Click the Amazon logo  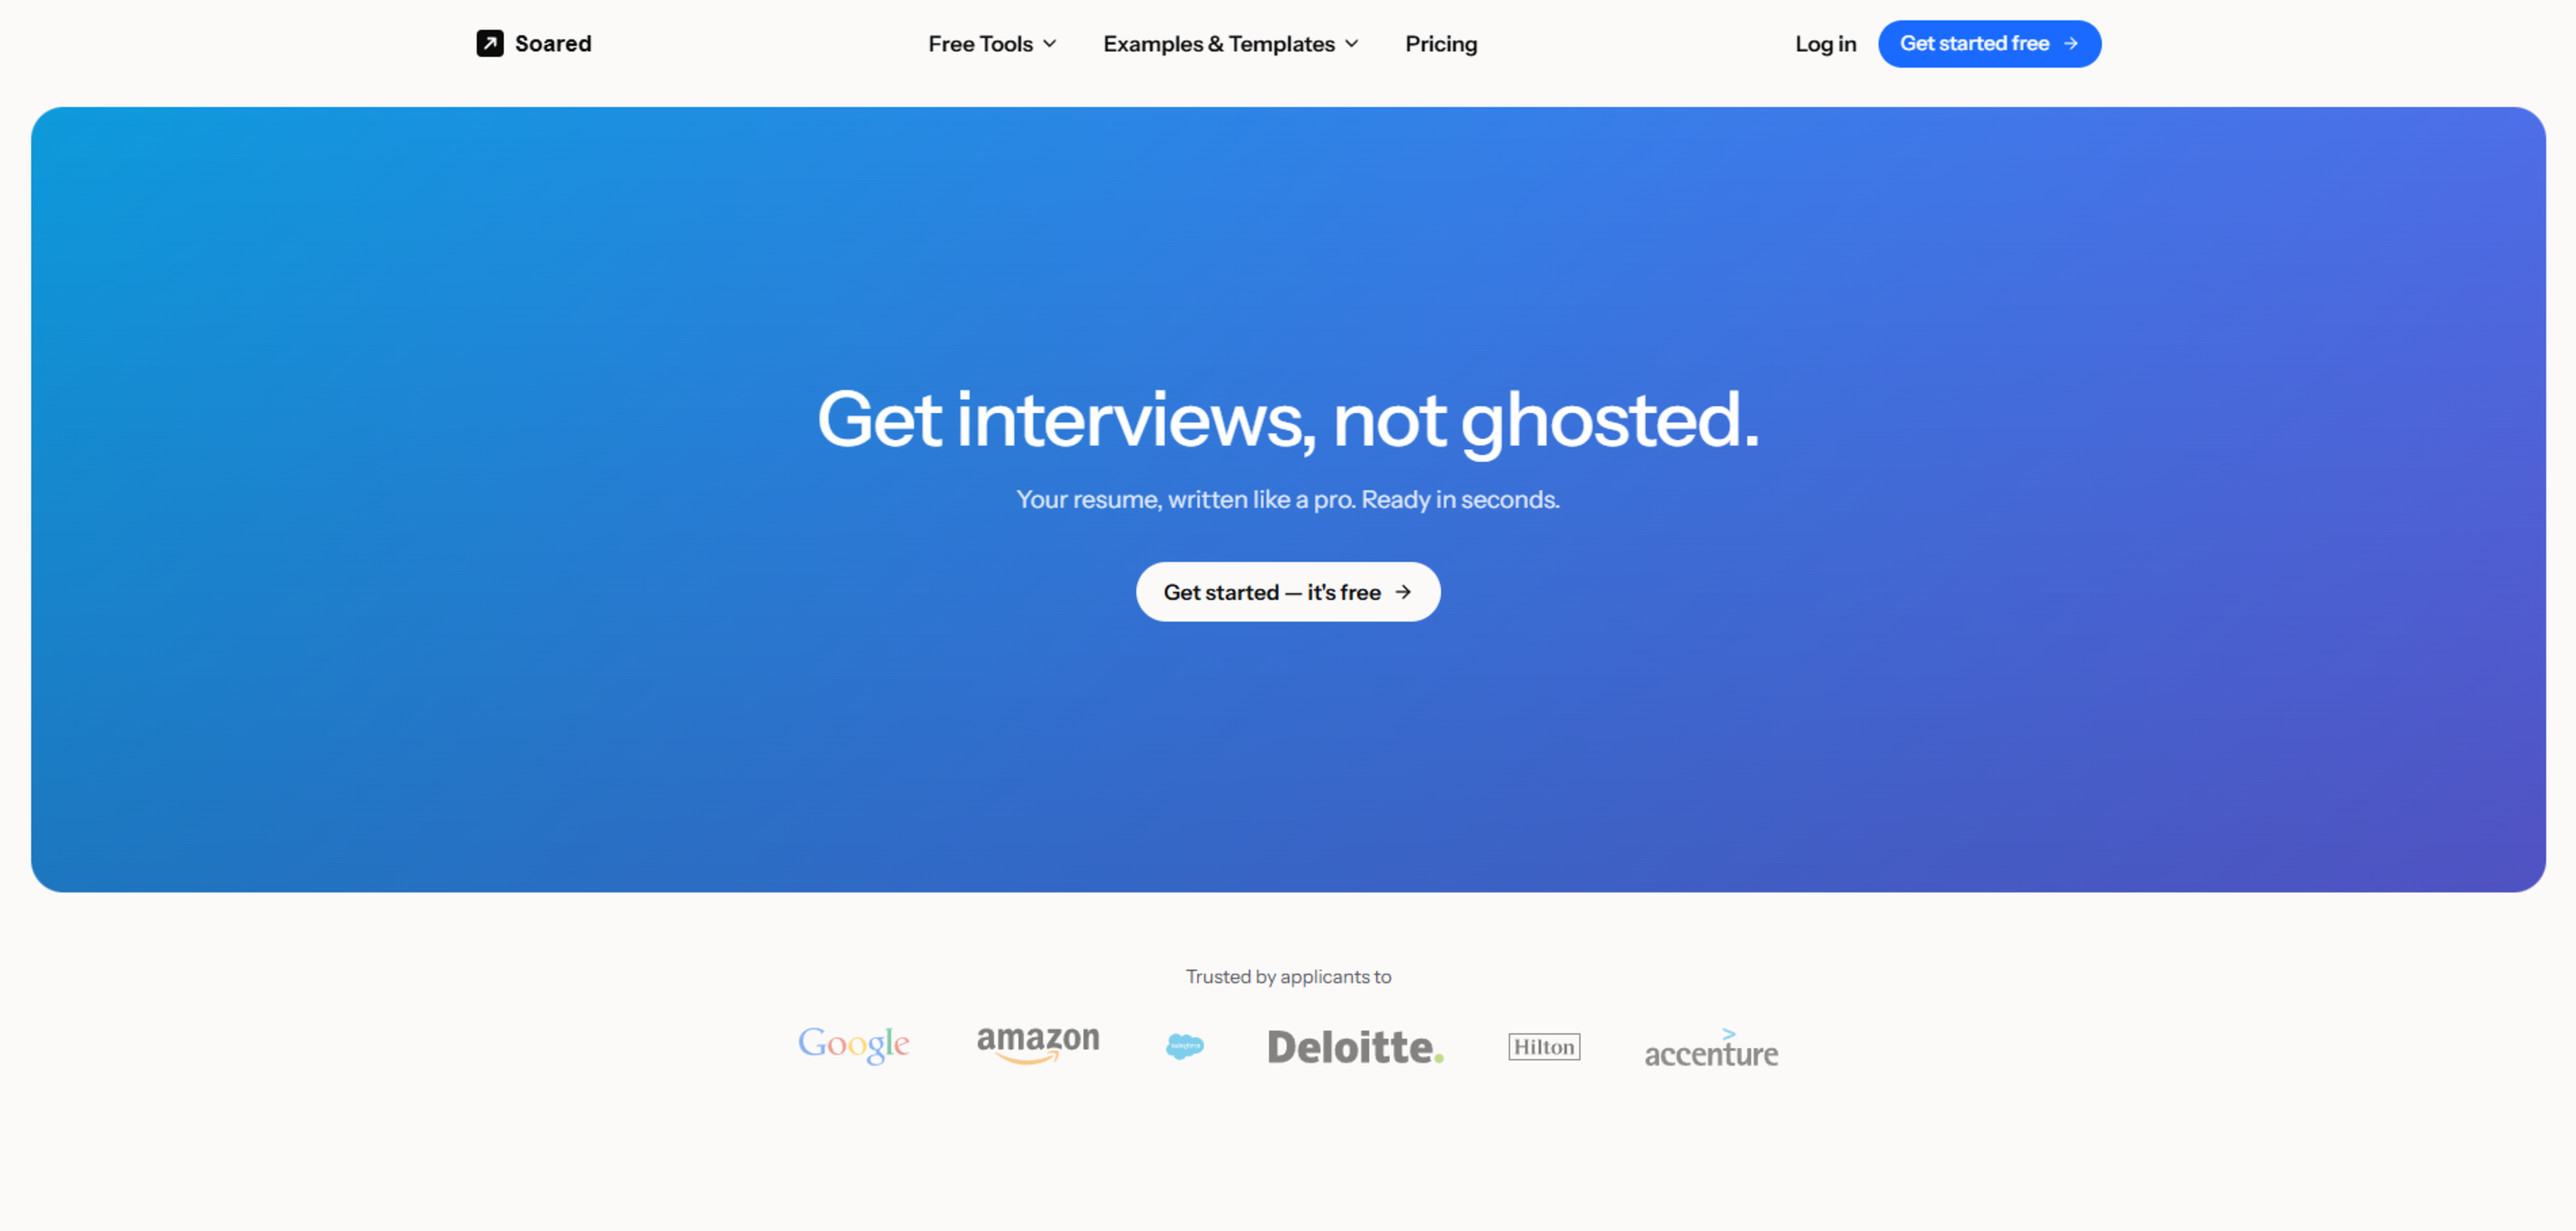pyautogui.click(x=1038, y=1045)
